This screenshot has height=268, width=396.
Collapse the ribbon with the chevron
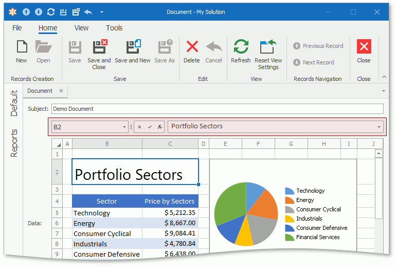click(384, 77)
